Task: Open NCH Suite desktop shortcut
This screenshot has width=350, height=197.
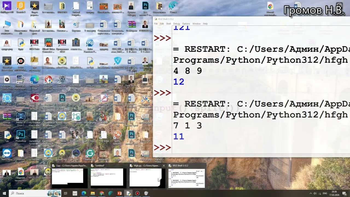Action: [x=34, y=45]
